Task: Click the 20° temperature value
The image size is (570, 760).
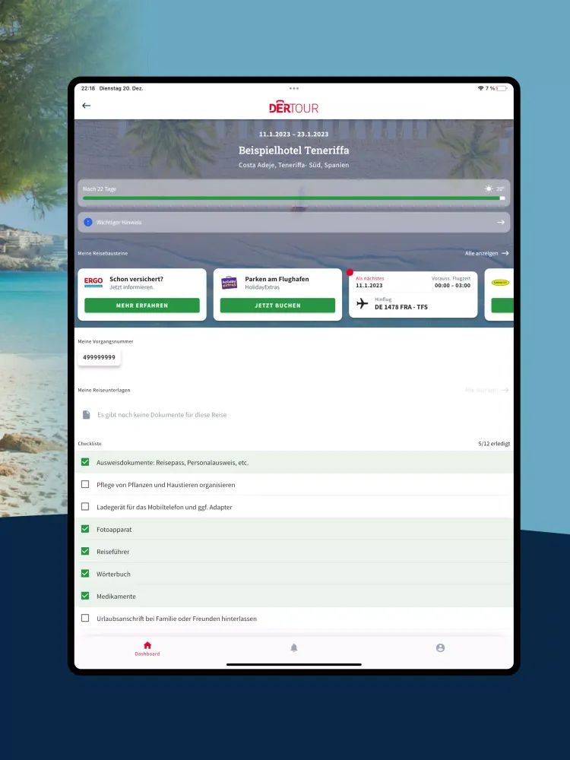Action: (500, 189)
